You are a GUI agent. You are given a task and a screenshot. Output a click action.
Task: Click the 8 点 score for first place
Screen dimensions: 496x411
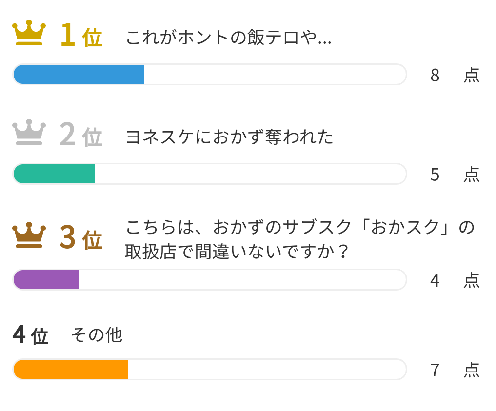point(455,75)
